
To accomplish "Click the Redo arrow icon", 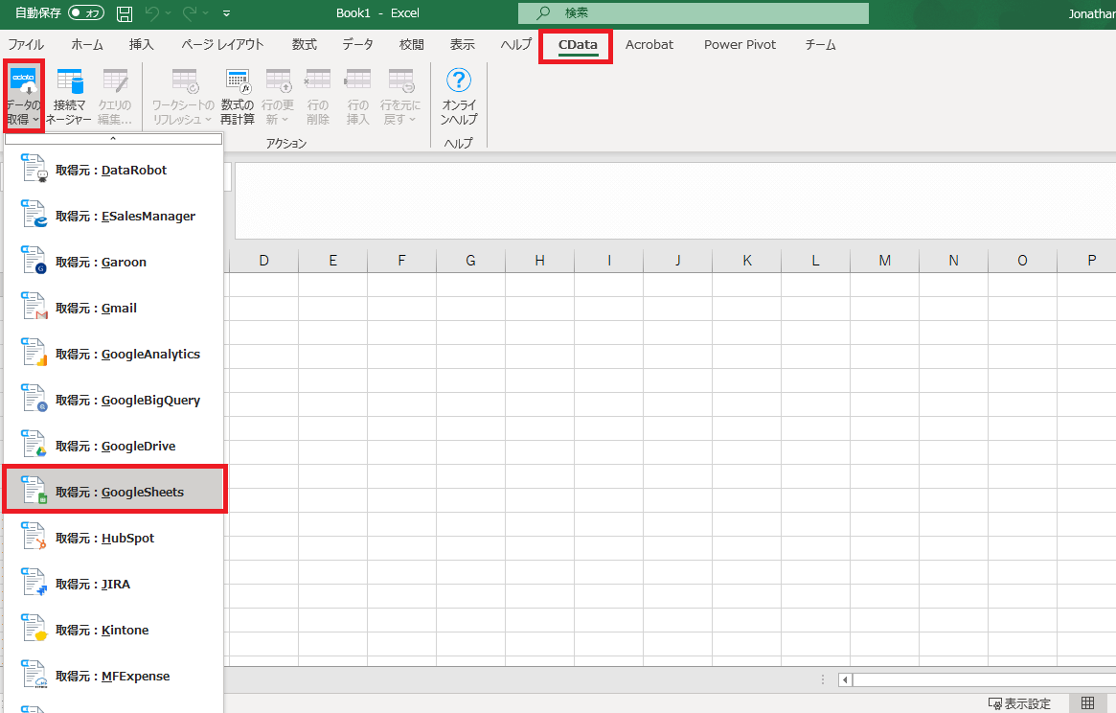I will tap(190, 12).
